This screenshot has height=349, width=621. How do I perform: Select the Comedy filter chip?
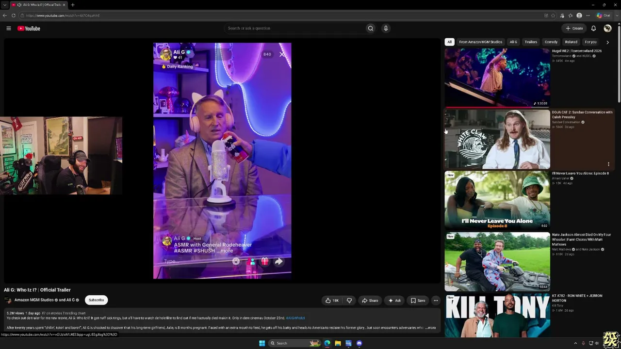551,42
